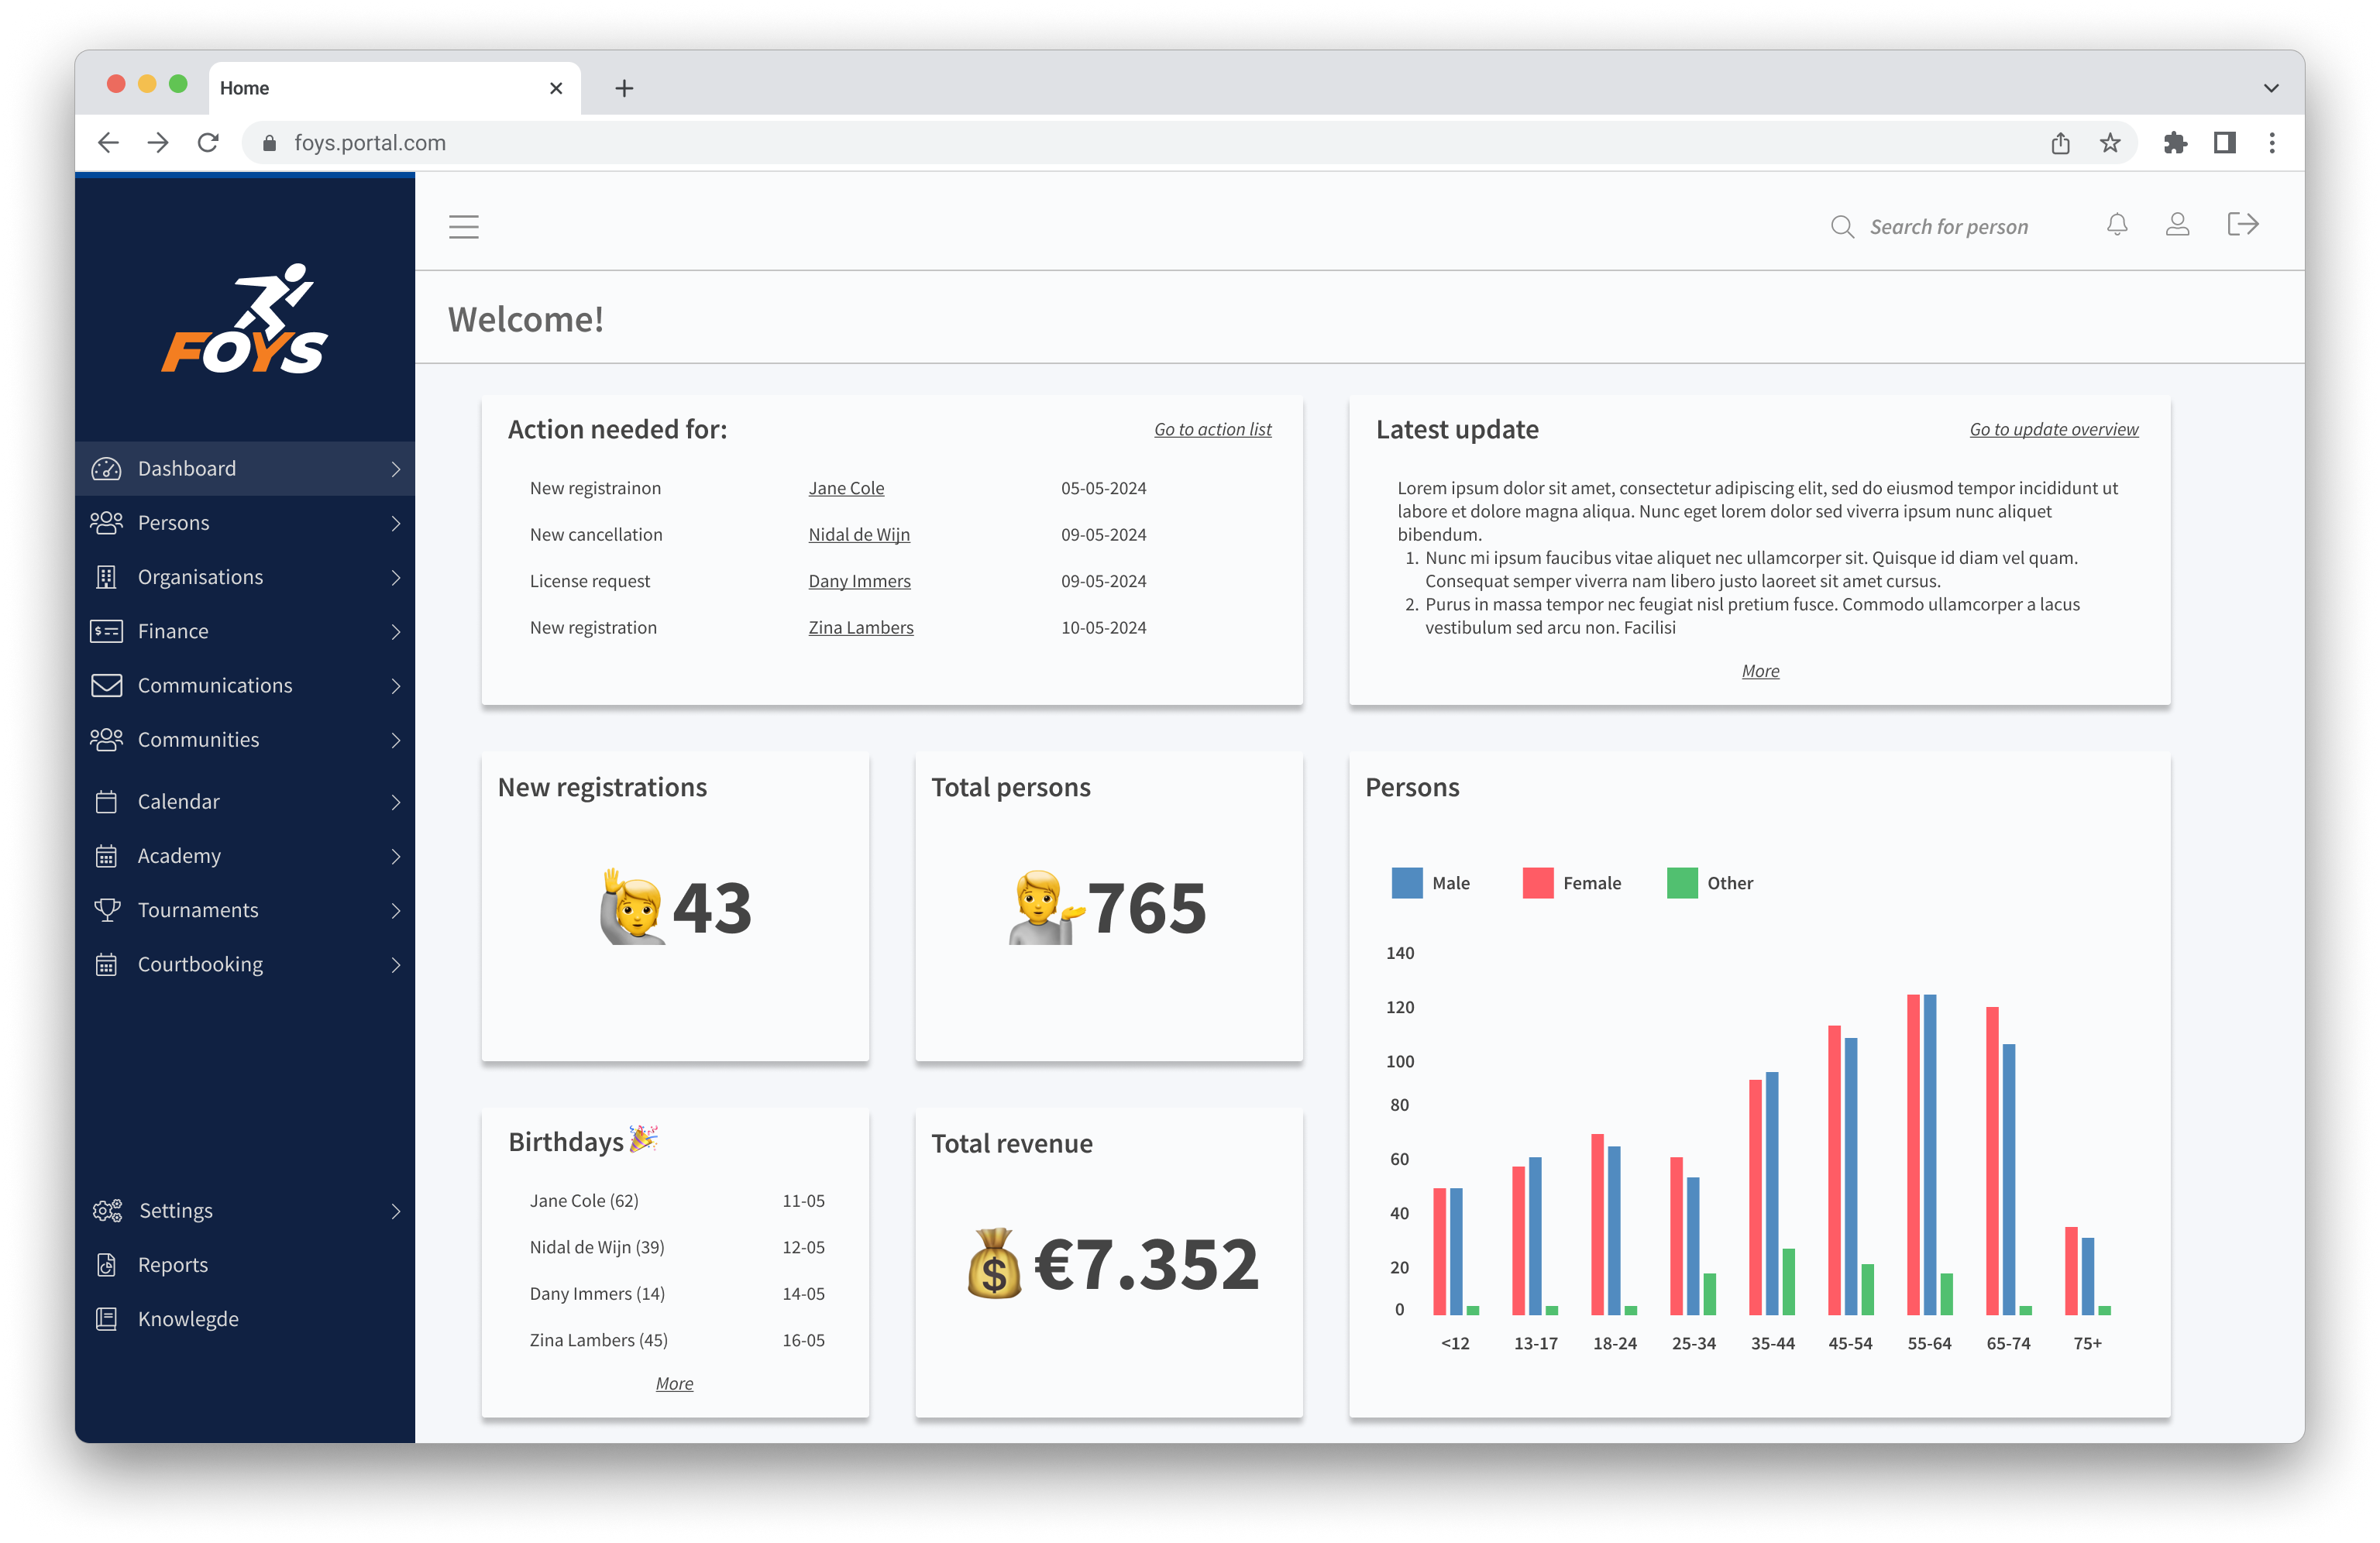Click the notification bell icon
2380x1543 pixels.
pyautogui.click(x=2117, y=224)
